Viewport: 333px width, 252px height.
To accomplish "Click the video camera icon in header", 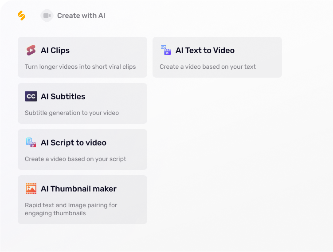I will [47, 16].
